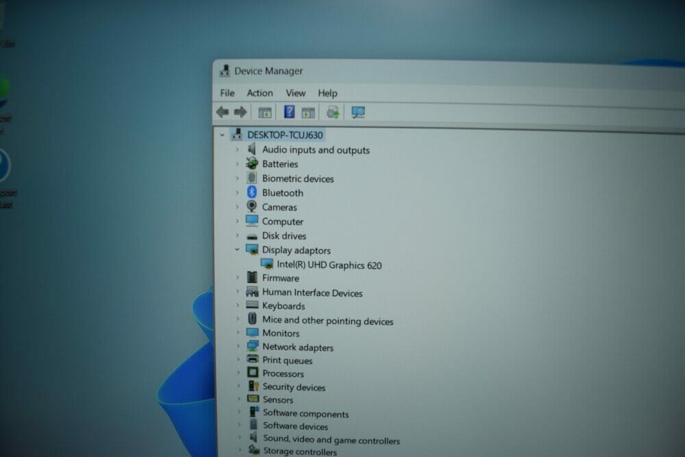Click the Software components icon
The height and width of the screenshot is (457, 685).
pos(254,412)
